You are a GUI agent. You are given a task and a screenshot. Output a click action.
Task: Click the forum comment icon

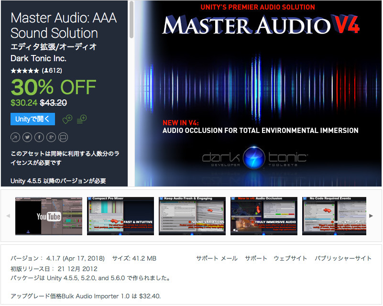tap(63, 137)
